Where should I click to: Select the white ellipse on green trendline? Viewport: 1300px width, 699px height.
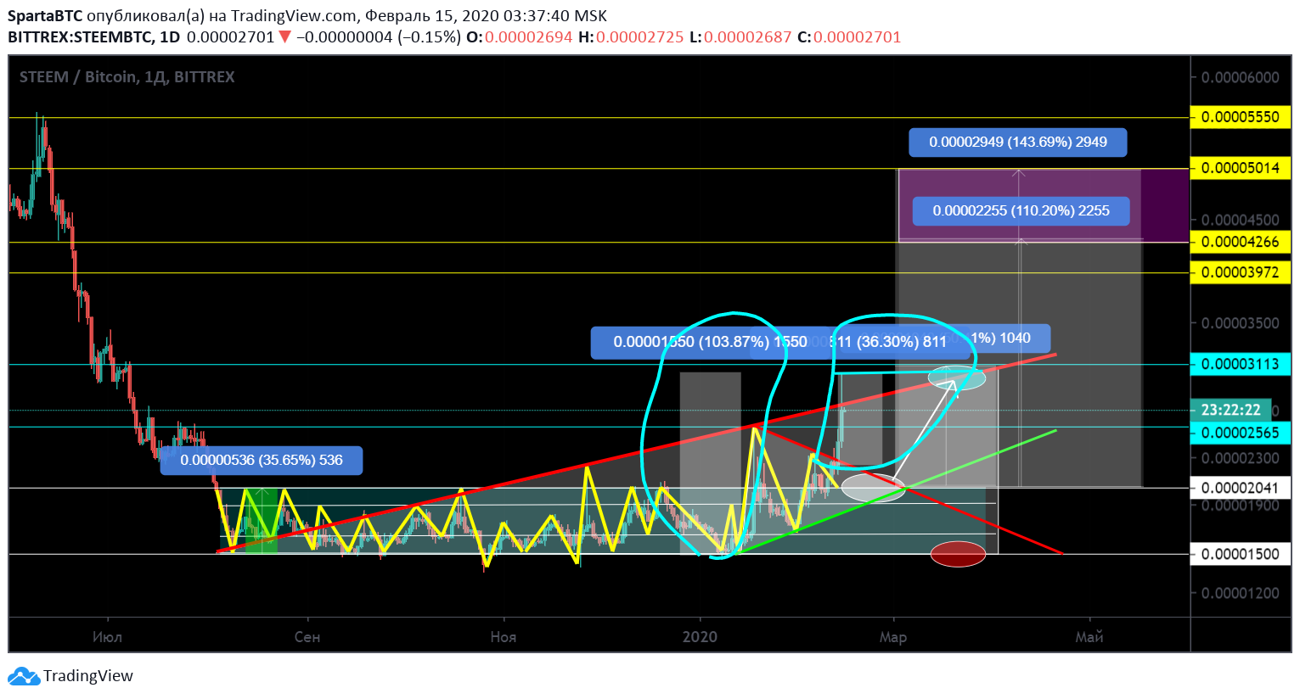tap(873, 489)
